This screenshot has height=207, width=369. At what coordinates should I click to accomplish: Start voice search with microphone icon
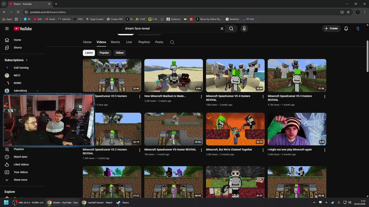tap(244, 28)
